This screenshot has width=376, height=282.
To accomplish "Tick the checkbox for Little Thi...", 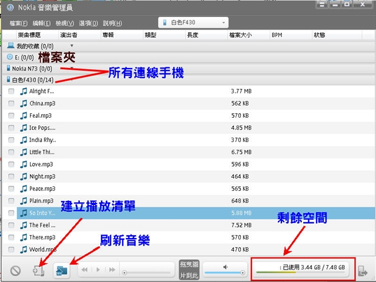I will tap(11, 152).
